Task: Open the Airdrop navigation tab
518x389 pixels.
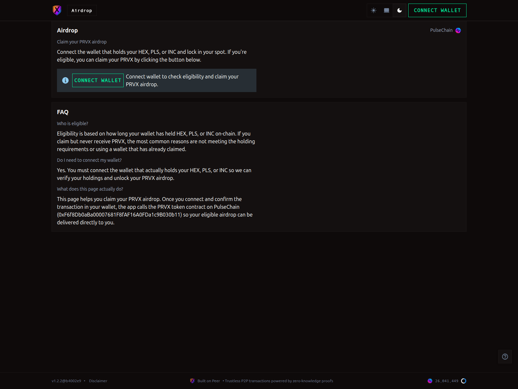Action: pyautogui.click(x=82, y=10)
